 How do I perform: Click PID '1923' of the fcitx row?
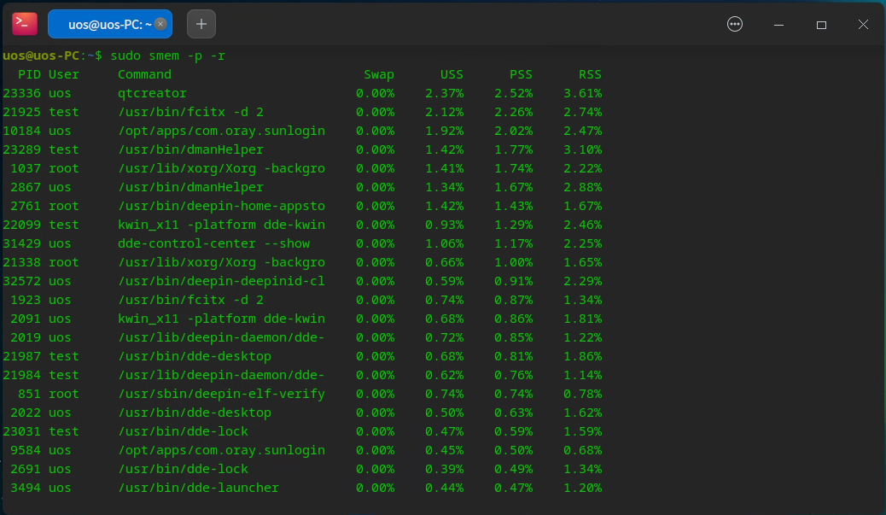pos(26,300)
